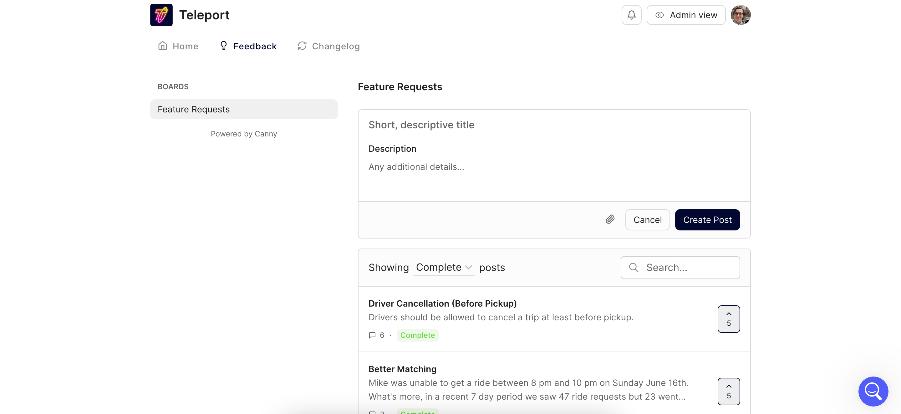The height and width of the screenshot is (414, 901).
Task: Go to the Home tab
Action: pyautogui.click(x=178, y=46)
